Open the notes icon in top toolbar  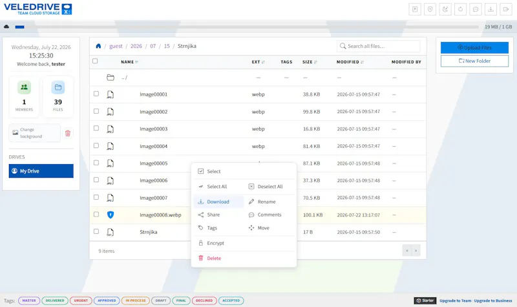point(415,9)
